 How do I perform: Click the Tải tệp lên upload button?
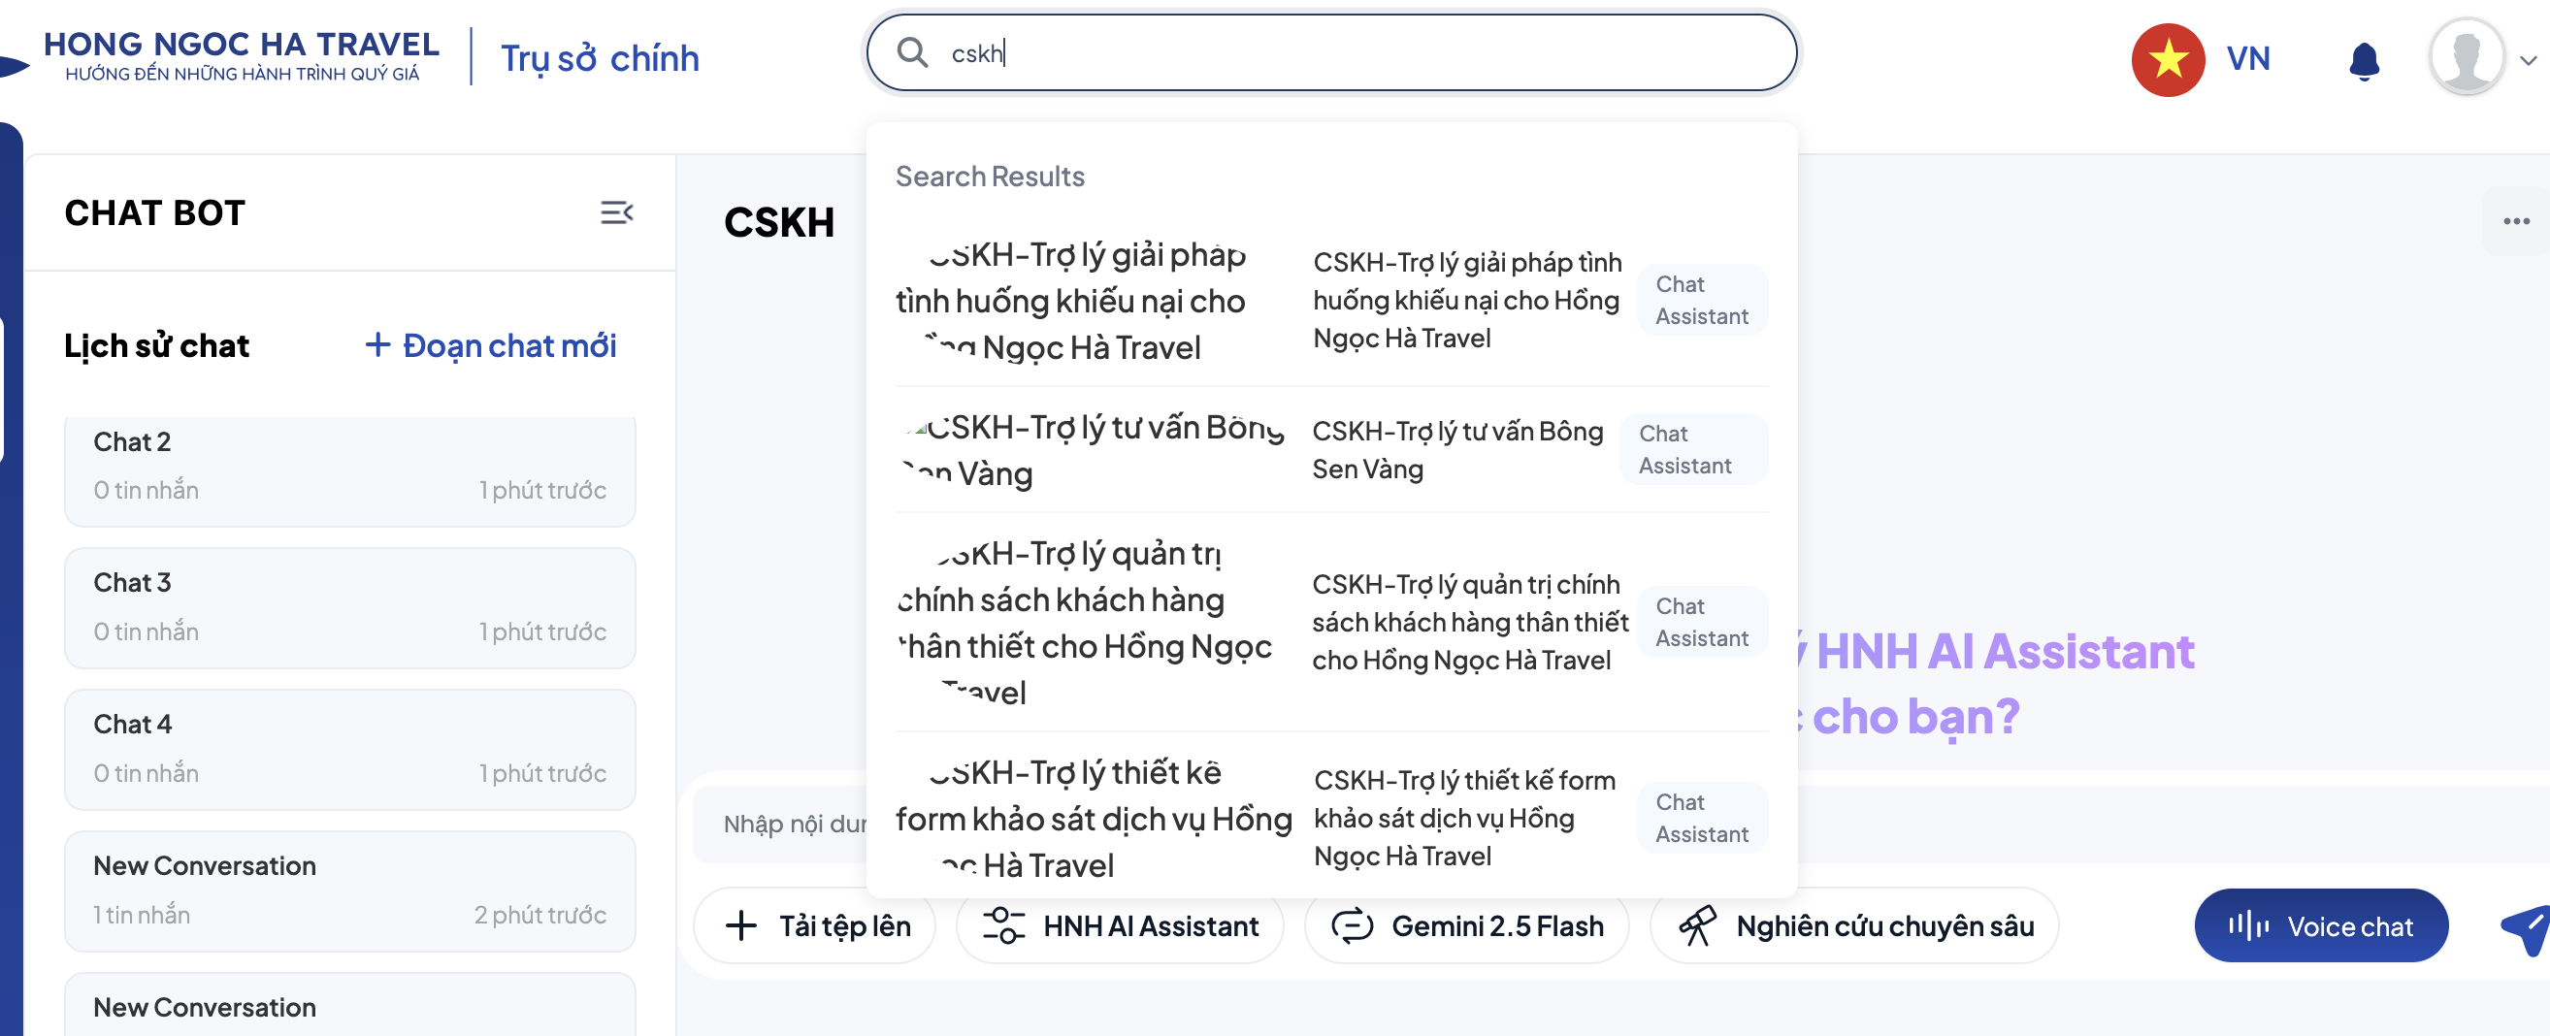coord(816,926)
